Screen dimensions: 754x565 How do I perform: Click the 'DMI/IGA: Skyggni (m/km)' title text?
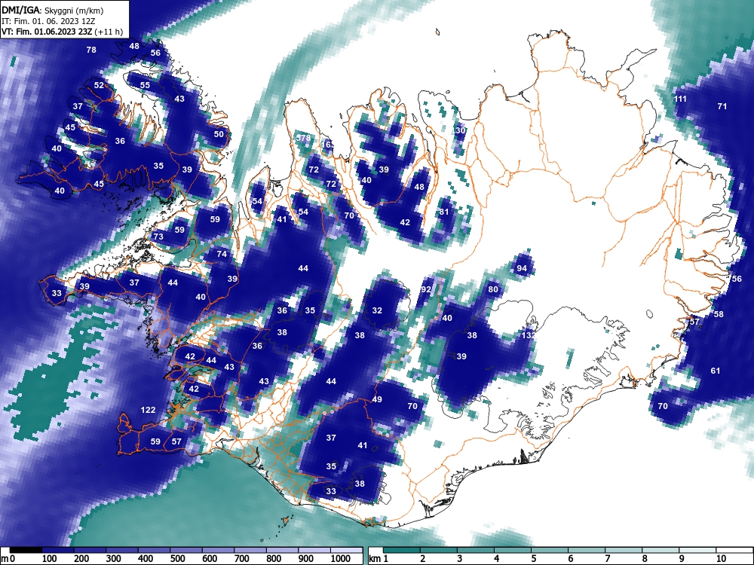click(x=53, y=10)
